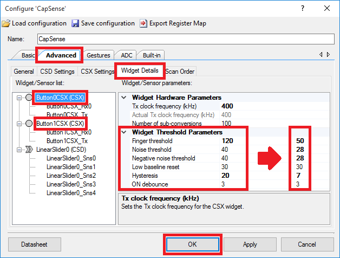
Task: Select the LinearSlider0_Sns1 sensor
Action: [x=71, y=167]
